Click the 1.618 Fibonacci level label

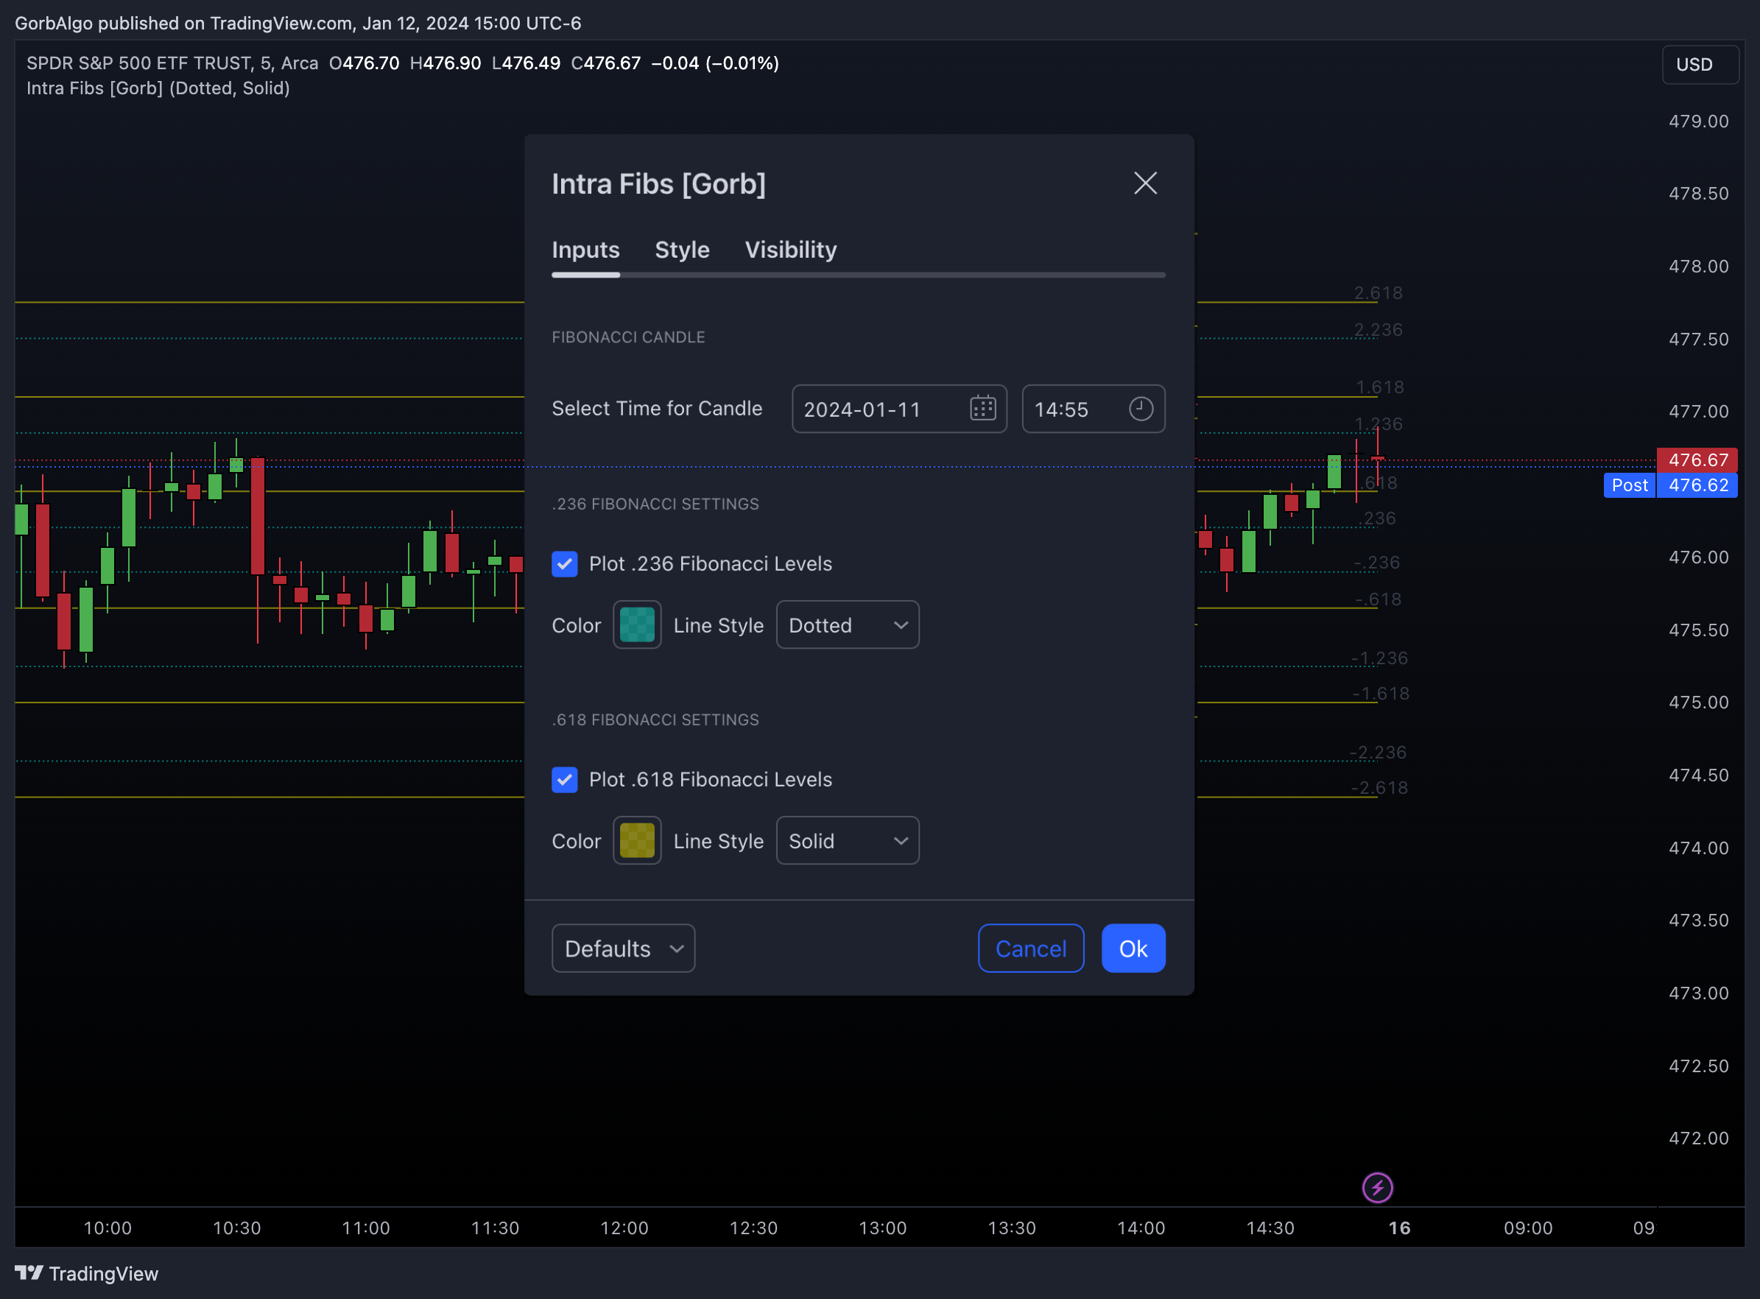(1379, 387)
